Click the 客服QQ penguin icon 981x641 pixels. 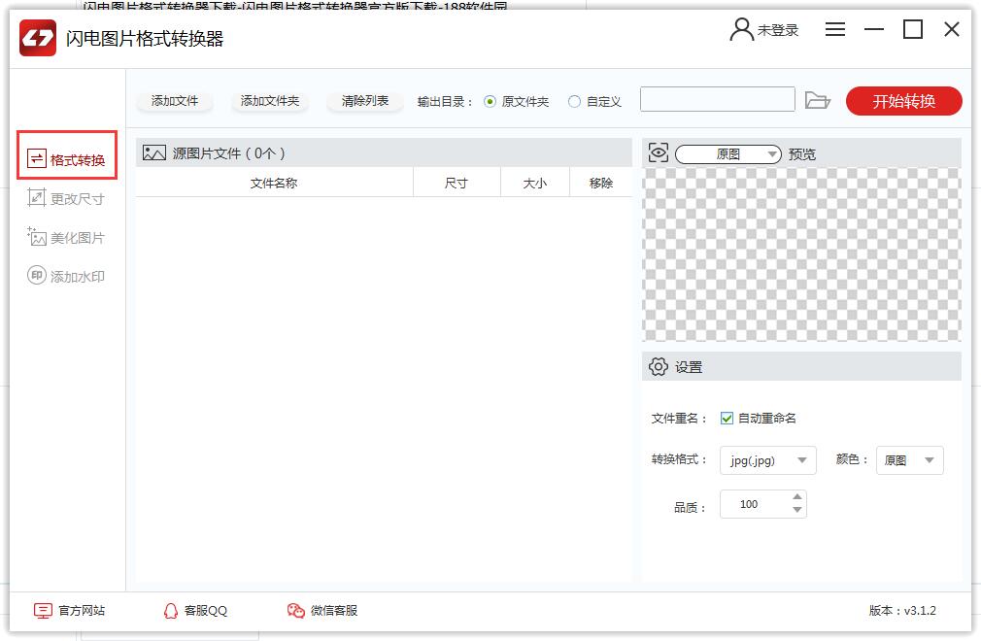pyautogui.click(x=171, y=611)
